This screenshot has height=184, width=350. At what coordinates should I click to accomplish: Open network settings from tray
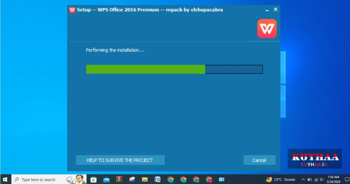[x=316, y=179]
